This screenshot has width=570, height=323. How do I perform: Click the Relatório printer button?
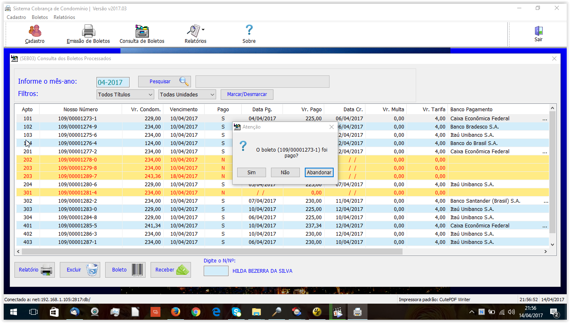(x=34, y=270)
